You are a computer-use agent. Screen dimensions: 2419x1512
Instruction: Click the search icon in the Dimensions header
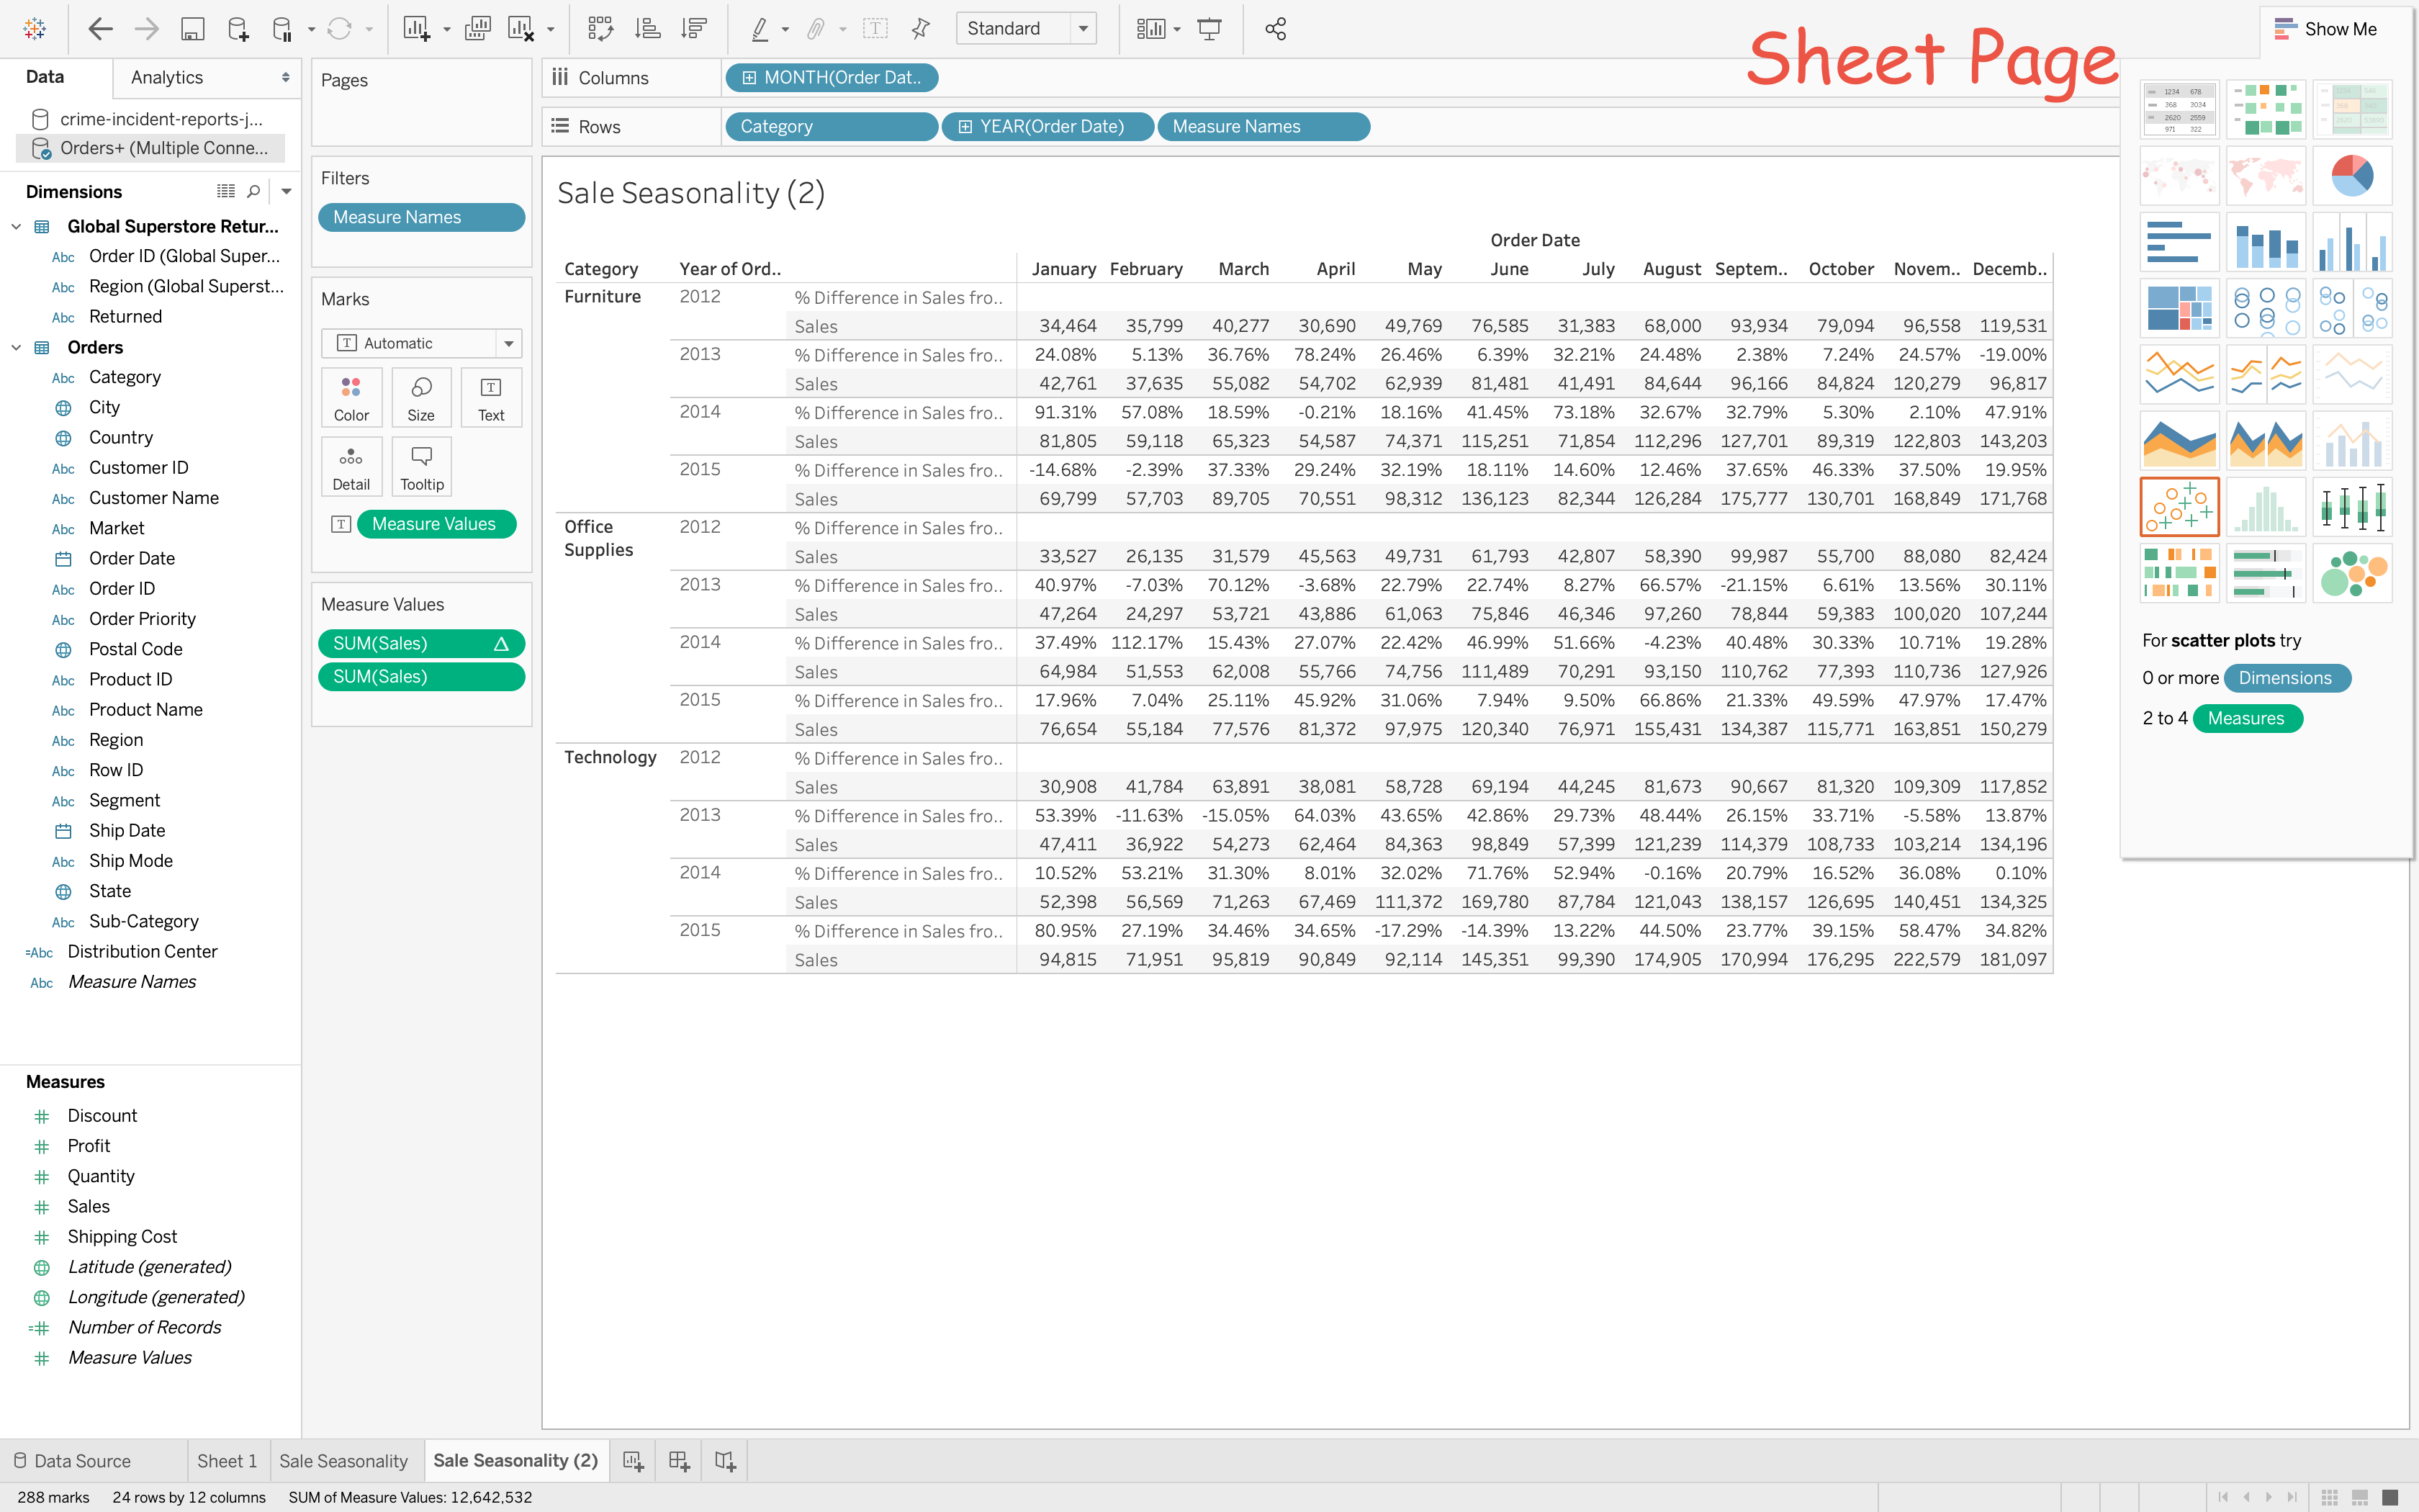pos(254,191)
